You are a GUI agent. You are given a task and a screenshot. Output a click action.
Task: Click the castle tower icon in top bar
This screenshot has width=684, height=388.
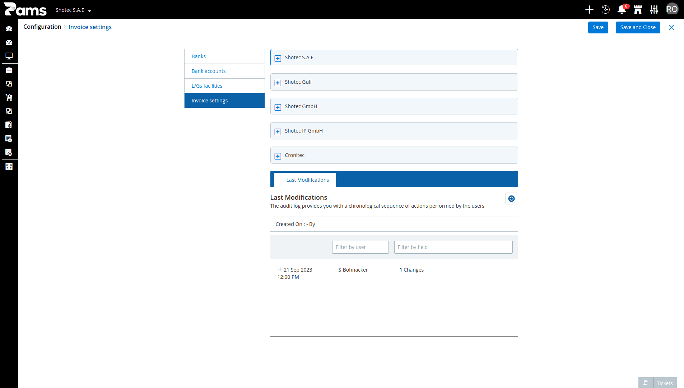(x=638, y=10)
